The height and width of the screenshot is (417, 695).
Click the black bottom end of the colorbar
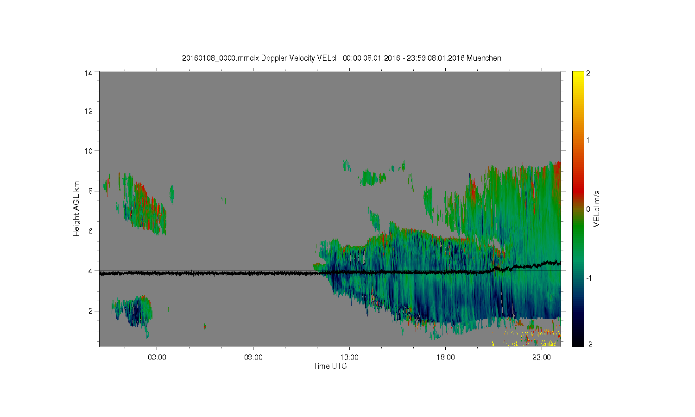[x=578, y=342]
